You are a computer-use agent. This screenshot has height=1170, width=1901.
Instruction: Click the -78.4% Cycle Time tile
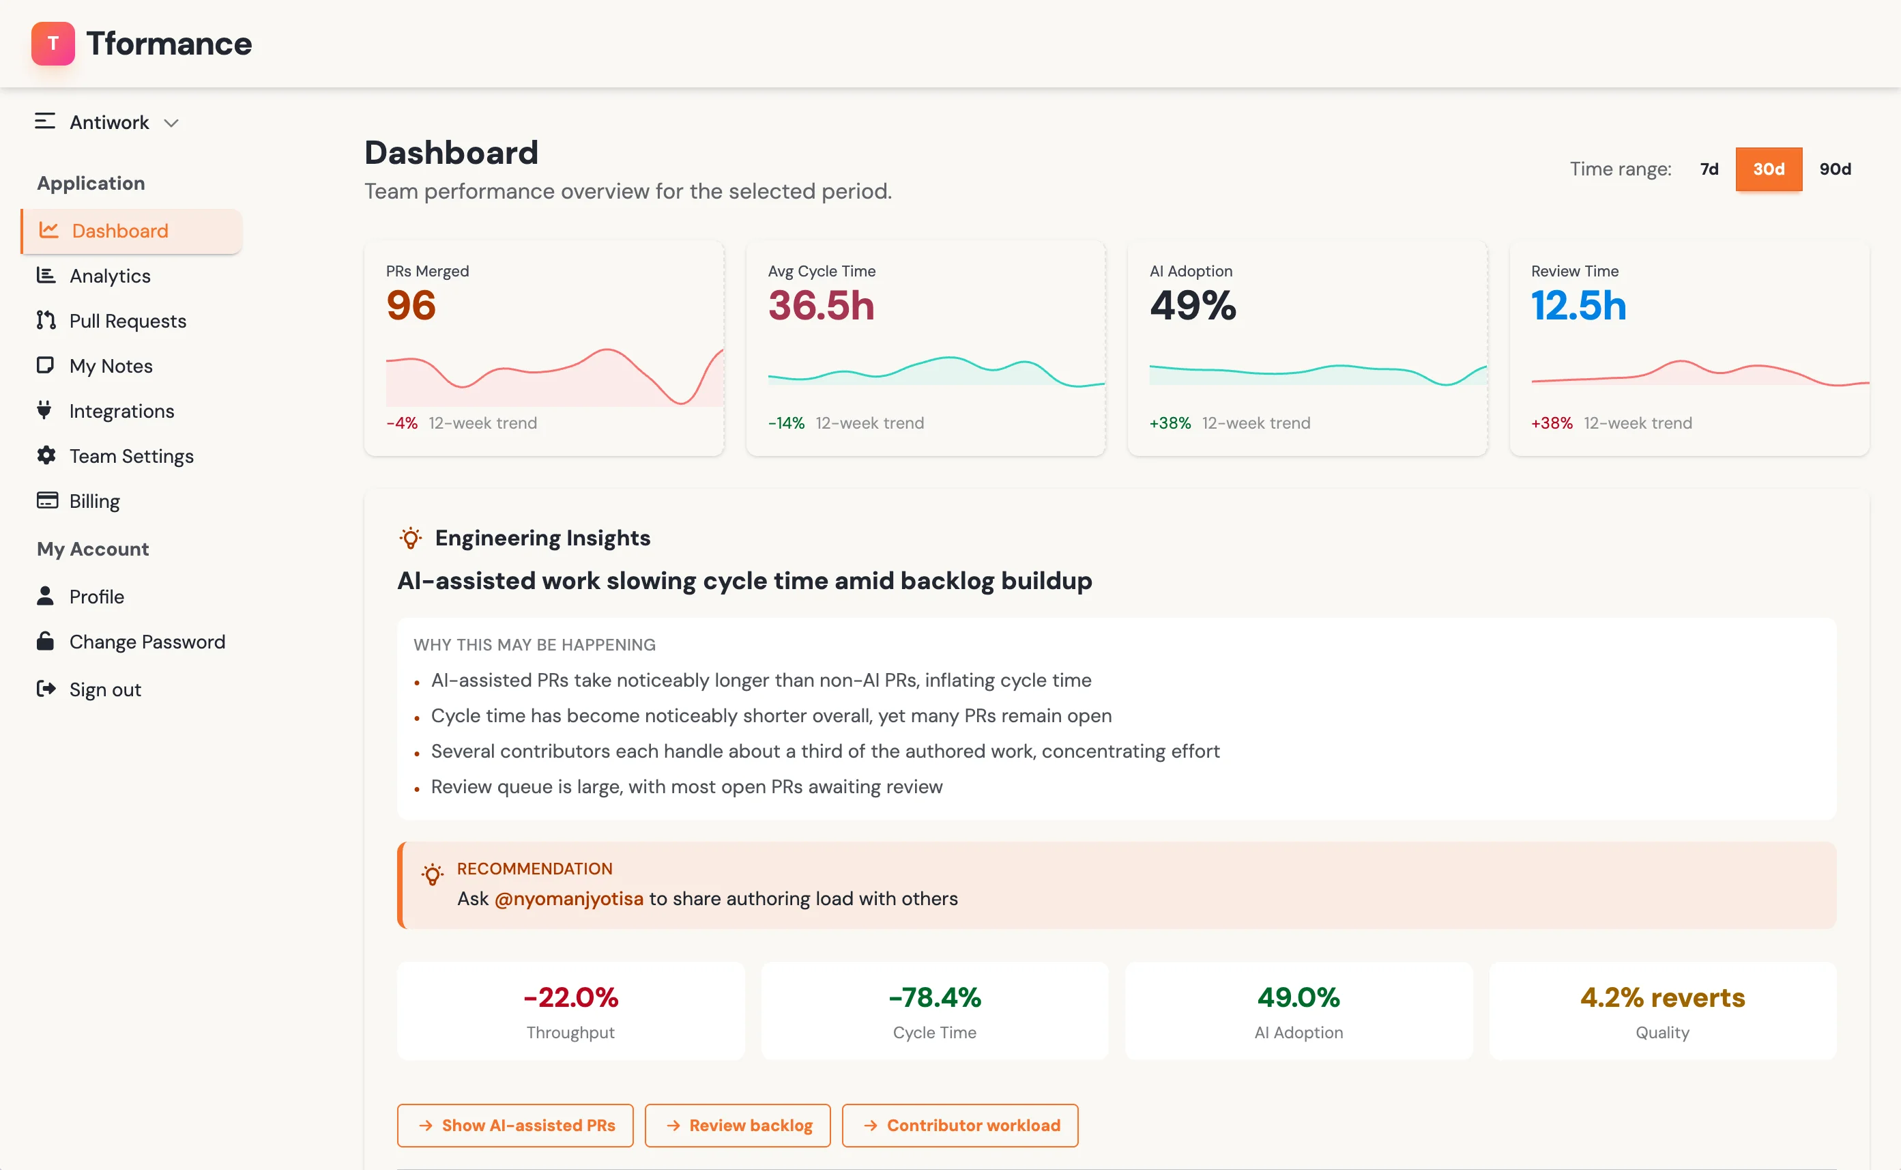pyautogui.click(x=934, y=1010)
